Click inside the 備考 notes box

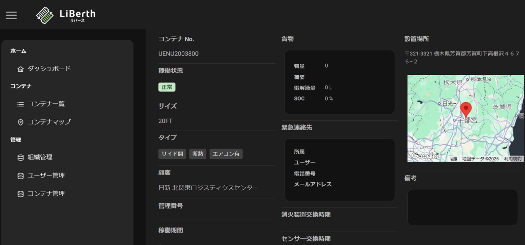pyautogui.click(x=462, y=207)
